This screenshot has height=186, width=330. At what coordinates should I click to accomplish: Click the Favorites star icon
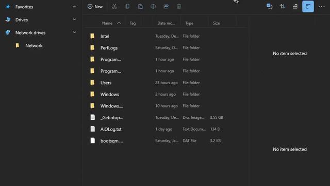8,7
